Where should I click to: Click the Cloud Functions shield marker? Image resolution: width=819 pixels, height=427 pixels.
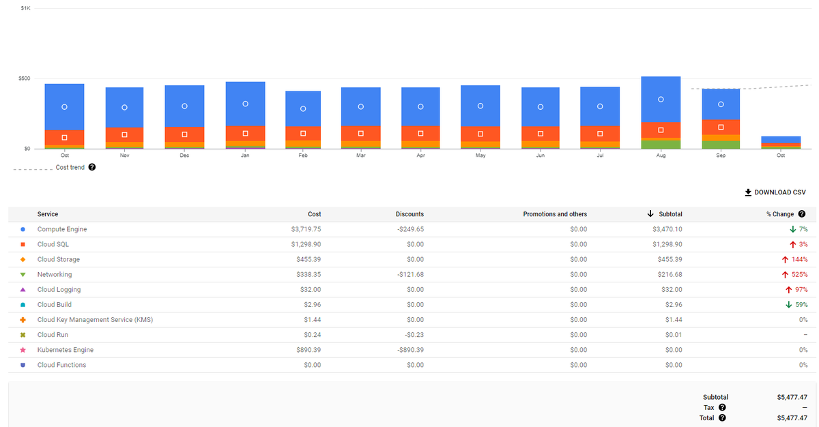pos(23,365)
